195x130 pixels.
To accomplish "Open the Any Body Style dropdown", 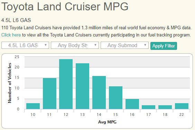I will pos(75,45).
